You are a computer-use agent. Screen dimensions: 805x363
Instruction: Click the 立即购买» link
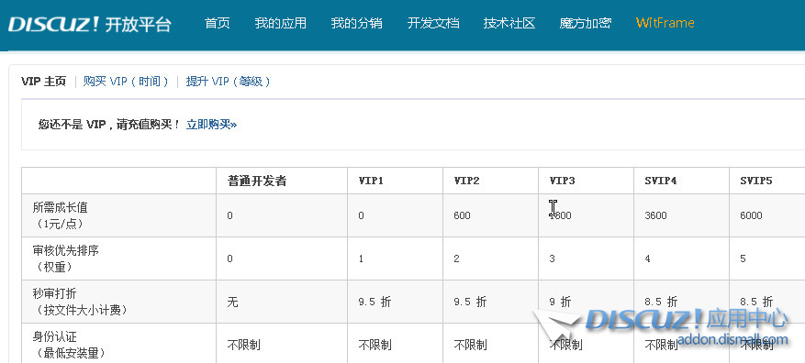[211, 125]
